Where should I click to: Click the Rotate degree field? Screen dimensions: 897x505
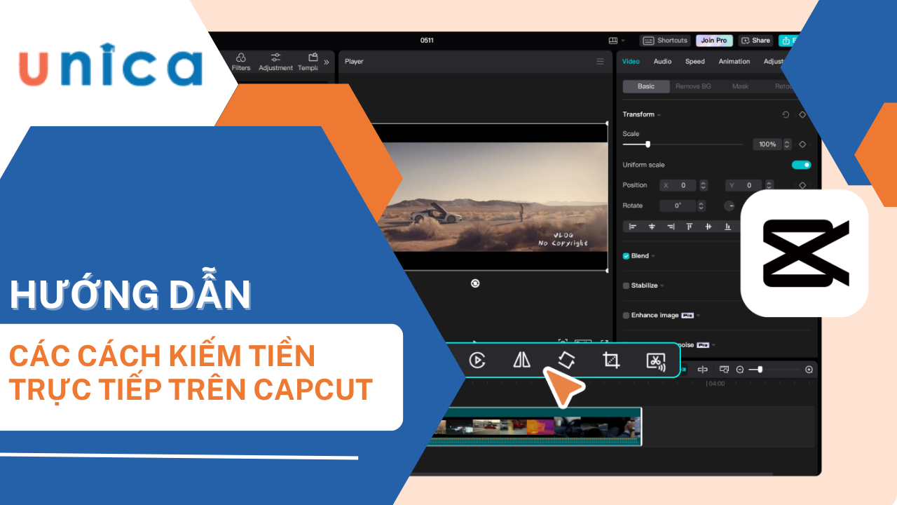(678, 206)
